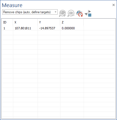117x120 pixels.
Task: Click the Measure panel title
Action: [x=12, y=5]
